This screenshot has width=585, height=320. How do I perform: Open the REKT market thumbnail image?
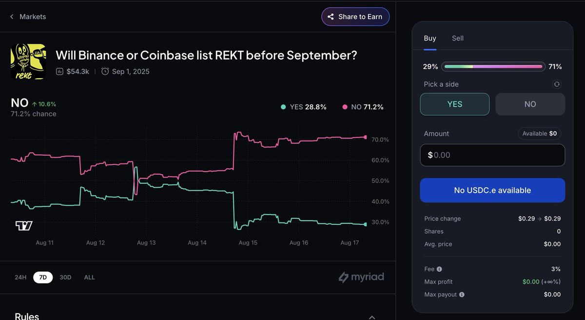[28, 62]
